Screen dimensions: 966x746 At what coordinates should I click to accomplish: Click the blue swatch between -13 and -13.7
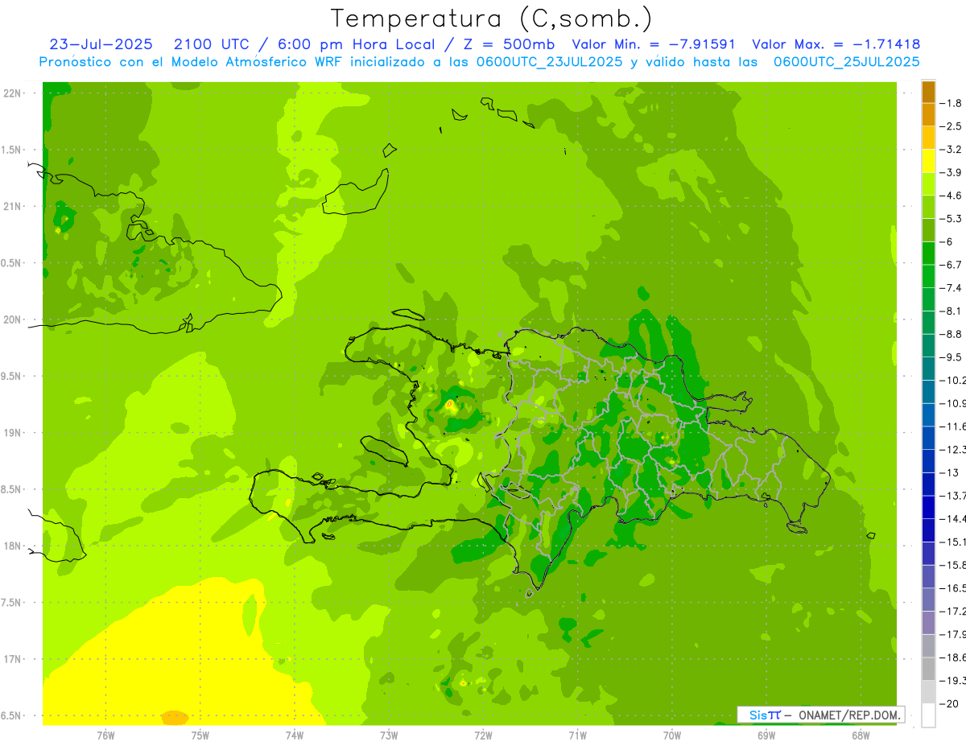pos(928,484)
